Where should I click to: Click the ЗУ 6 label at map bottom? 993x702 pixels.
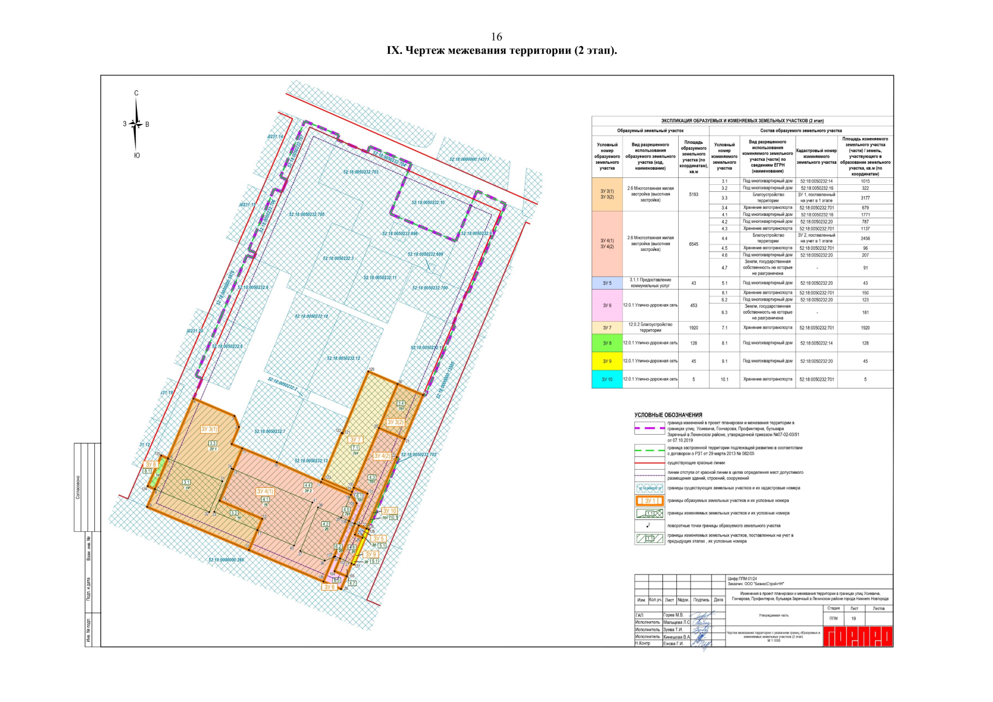tap(329, 587)
